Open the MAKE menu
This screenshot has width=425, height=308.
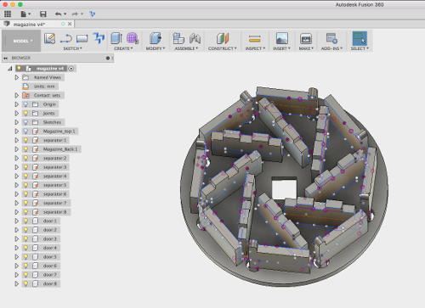306,48
